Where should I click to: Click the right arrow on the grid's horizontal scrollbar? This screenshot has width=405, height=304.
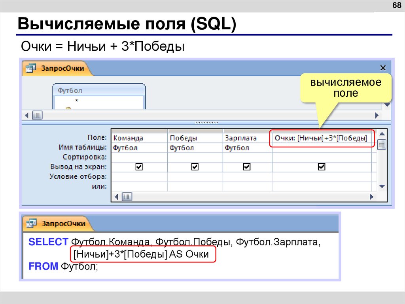click(x=371, y=196)
